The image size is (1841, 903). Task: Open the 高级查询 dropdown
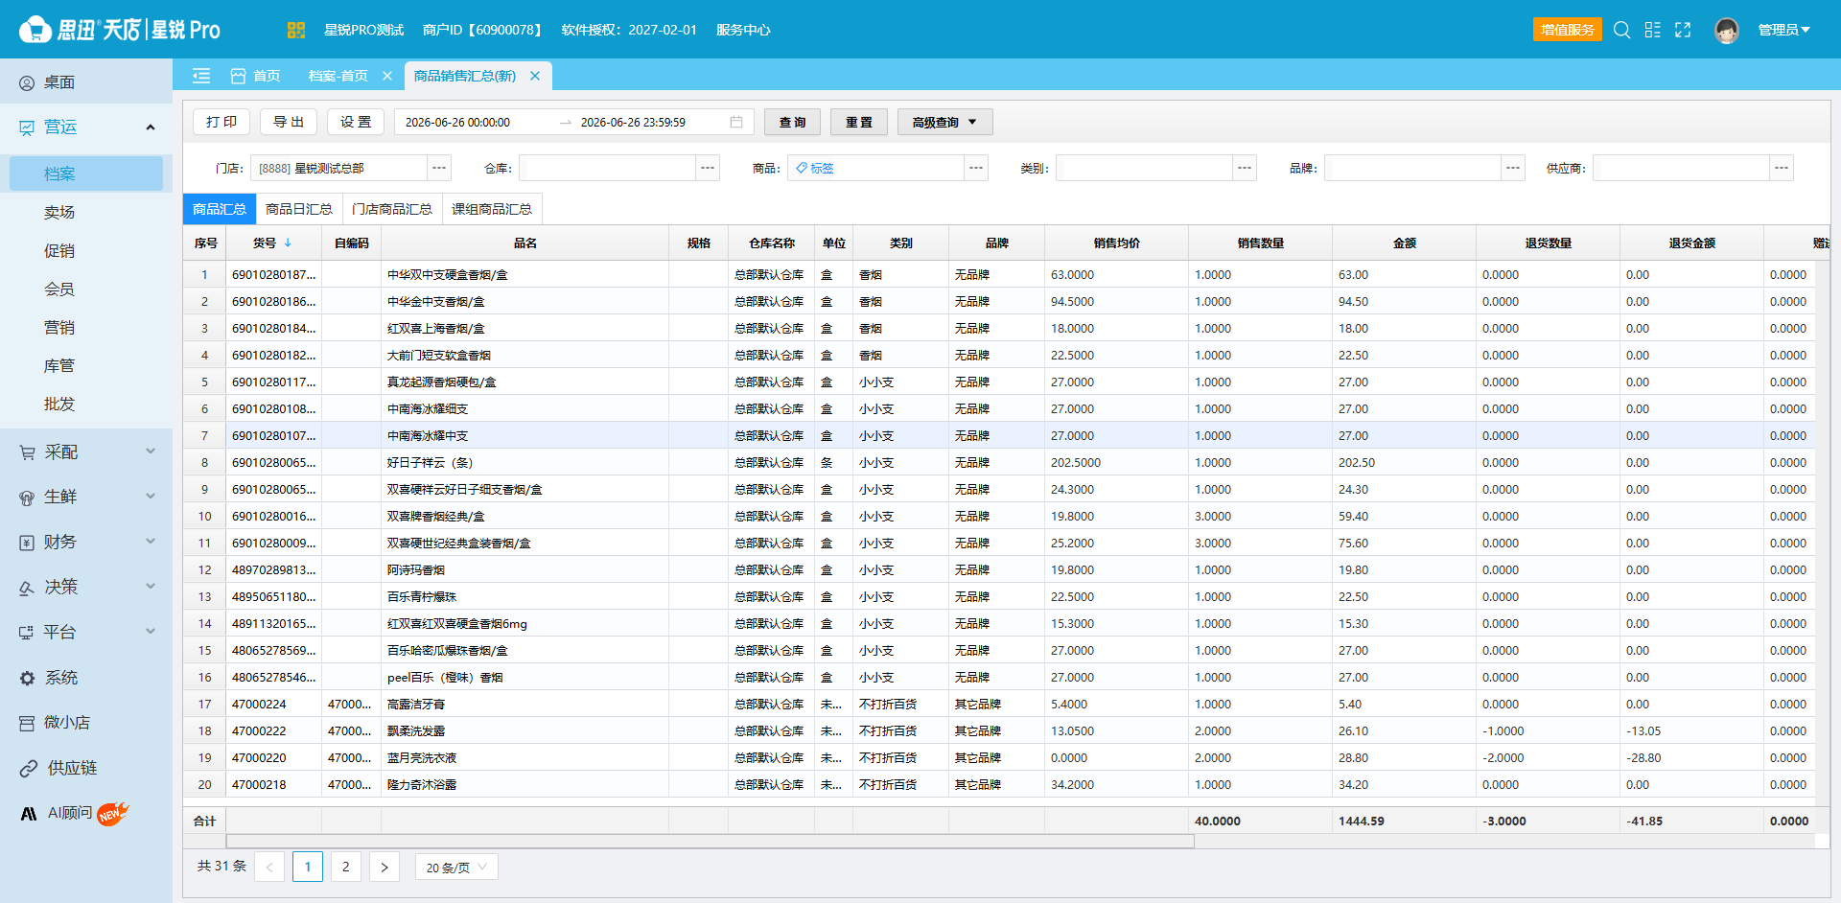click(944, 122)
